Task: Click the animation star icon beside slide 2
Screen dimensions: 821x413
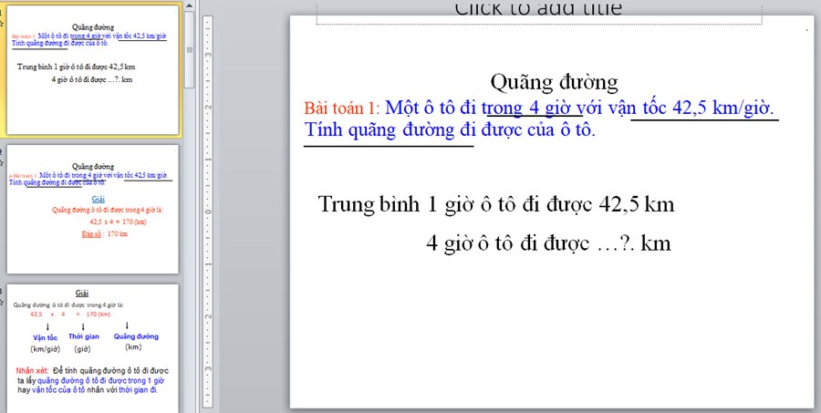Action: [x=3, y=157]
